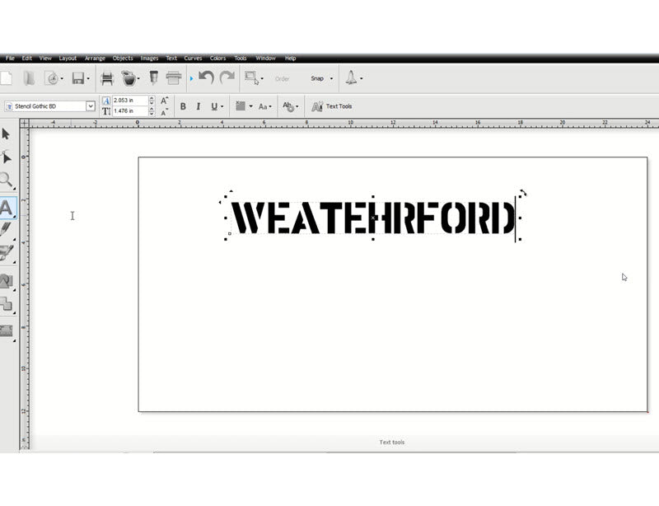Click the recent files clock icon
Viewport: 659px width, 506px height.
(x=52, y=78)
